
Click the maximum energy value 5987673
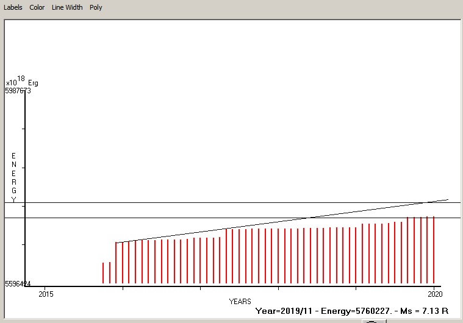point(18,91)
